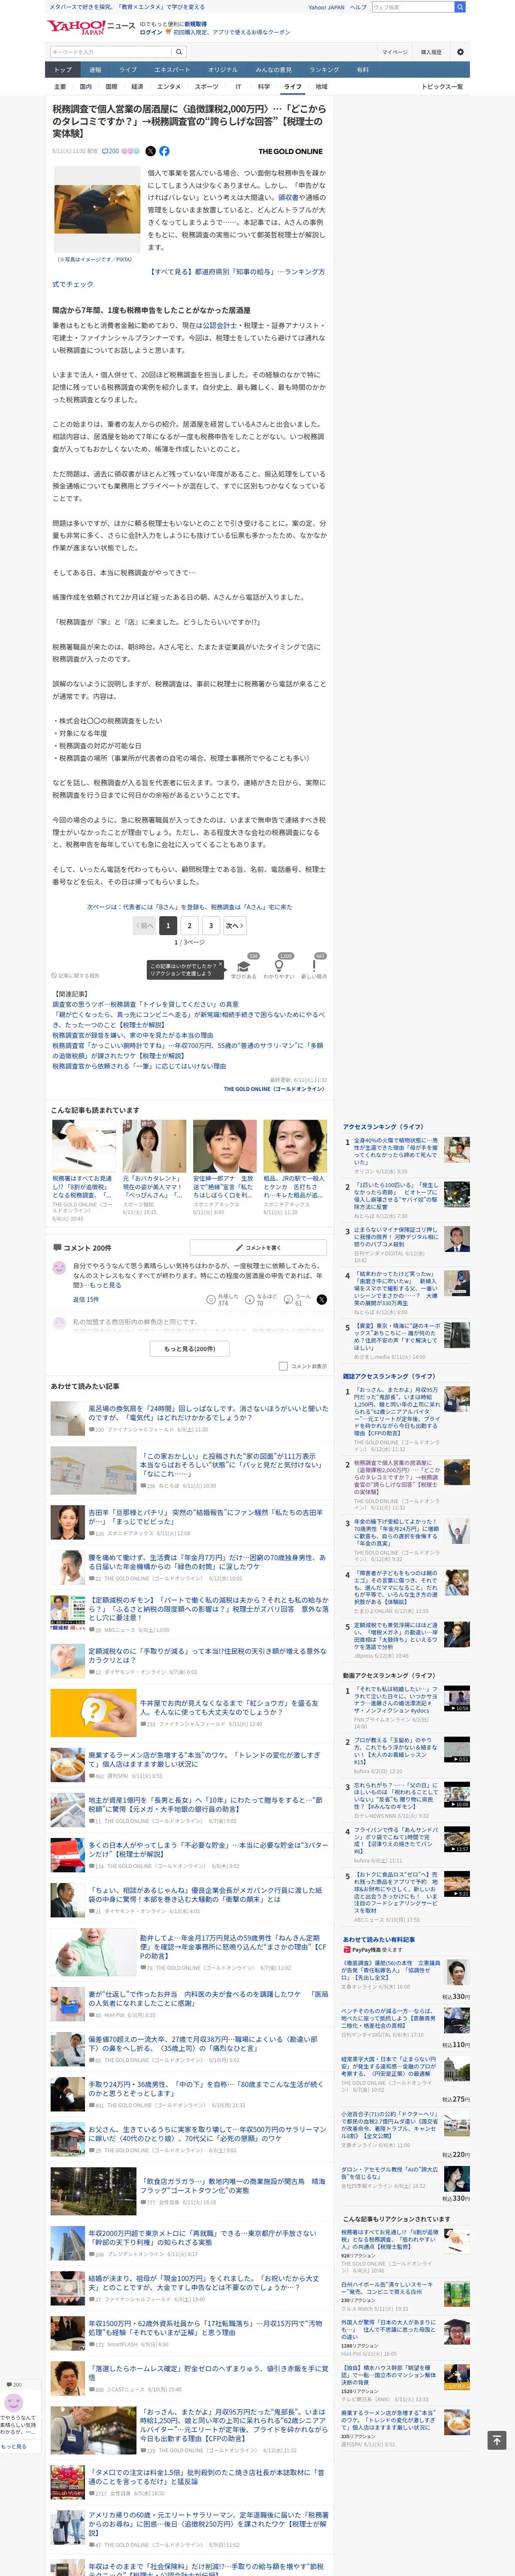Open the 速報 tab

95,70
